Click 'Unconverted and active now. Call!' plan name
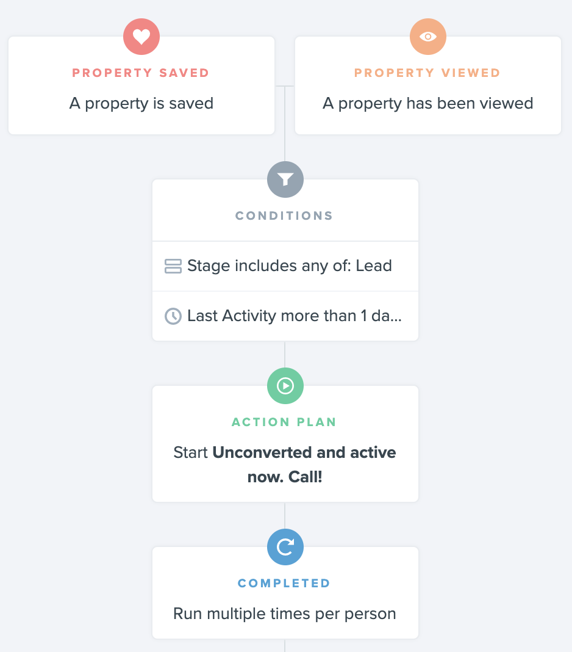 pos(304,465)
